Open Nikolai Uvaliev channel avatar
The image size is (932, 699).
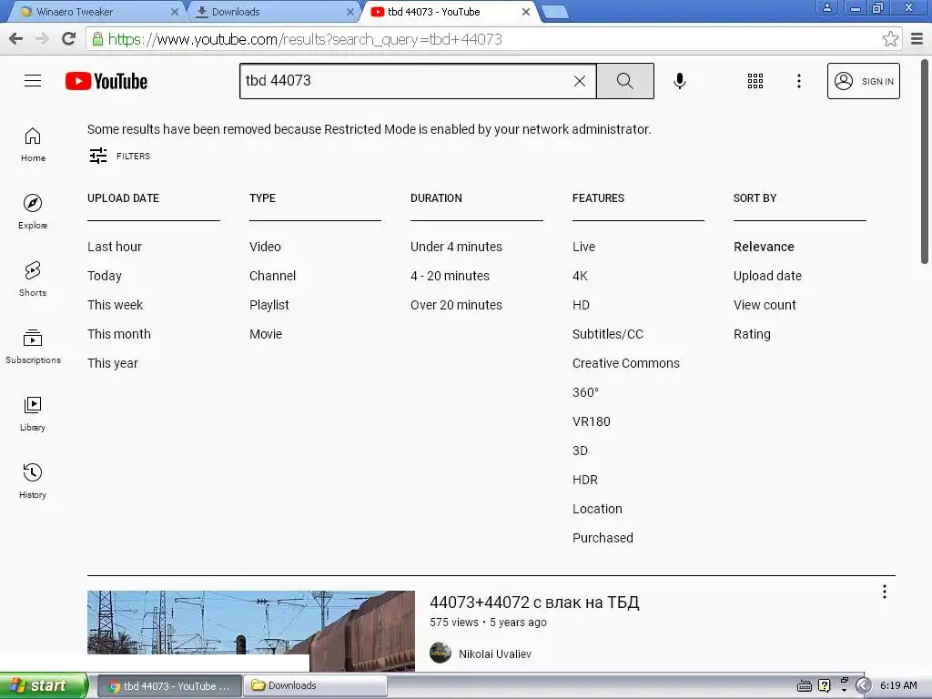441,653
